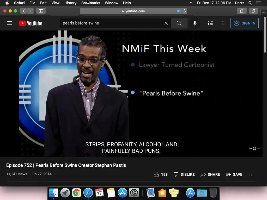Sign in with the SIGN IN button
This screenshot has width=267, height=200.
pos(244,23)
